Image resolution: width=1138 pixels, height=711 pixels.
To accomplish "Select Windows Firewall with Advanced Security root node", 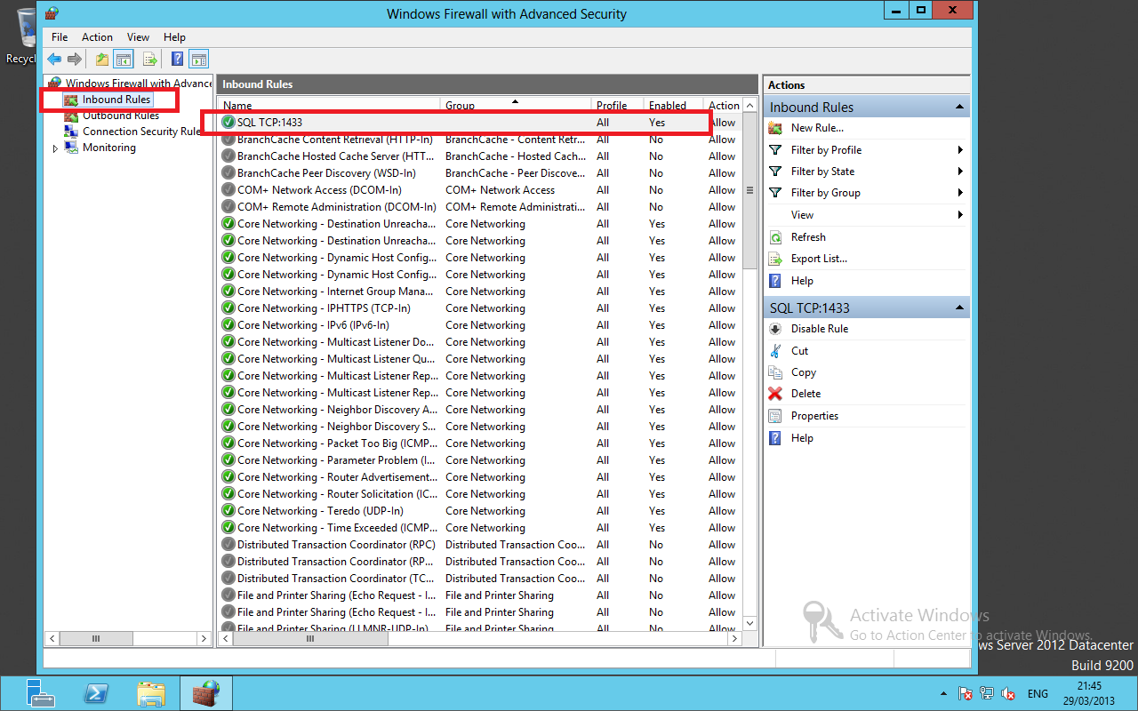I will point(139,84).
